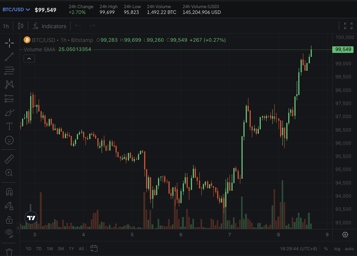Toggle magnet mode snapping

(x=9, y=192)
